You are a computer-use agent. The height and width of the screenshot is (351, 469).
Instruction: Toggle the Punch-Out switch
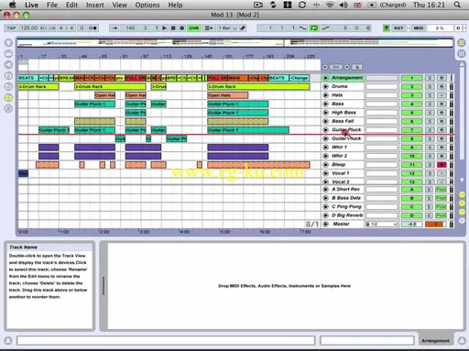[325, 28]
